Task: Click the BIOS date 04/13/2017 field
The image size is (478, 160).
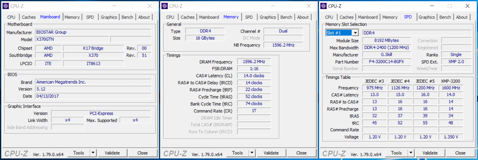Action: tap(93, 96)
